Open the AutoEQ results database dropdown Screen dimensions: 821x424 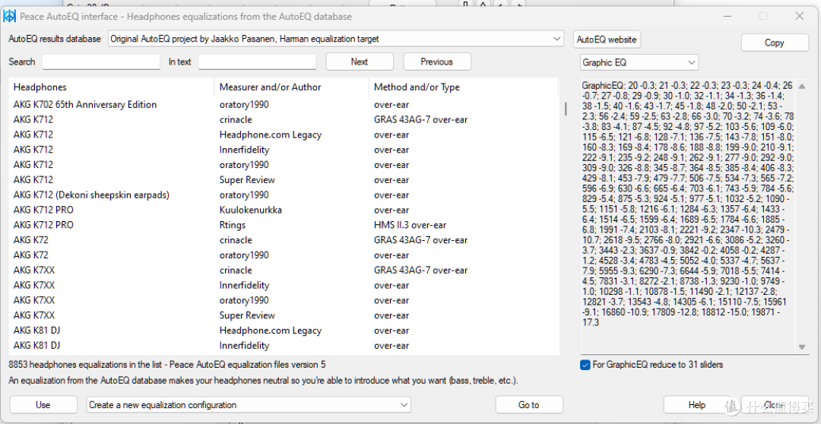coord(336,39)
